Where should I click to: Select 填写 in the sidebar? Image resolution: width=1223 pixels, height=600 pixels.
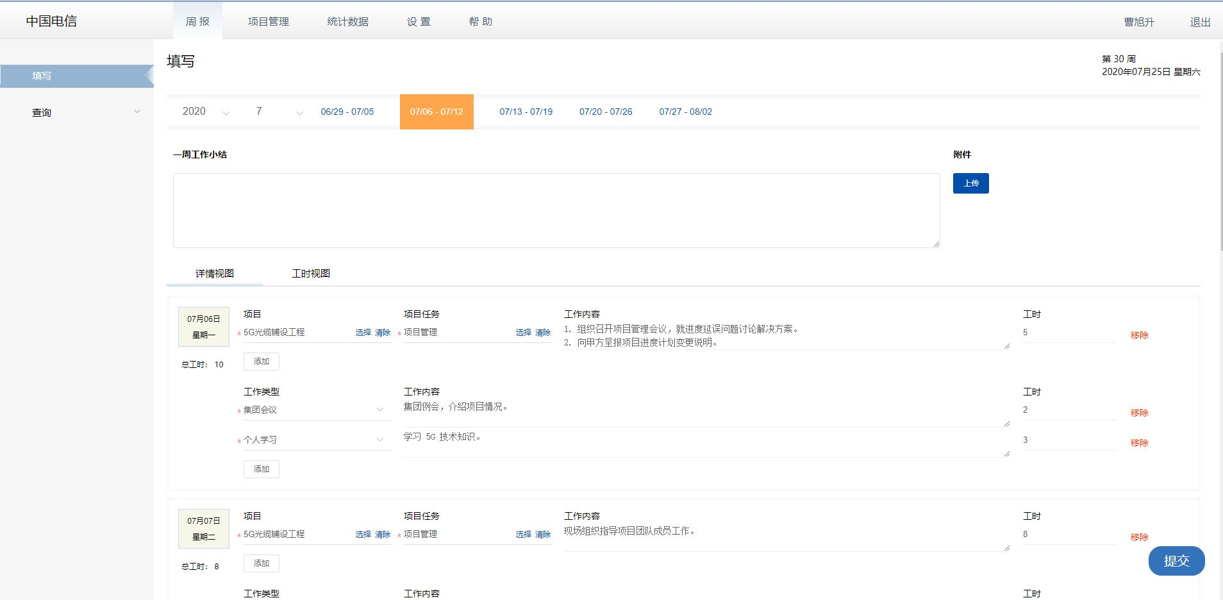76,76
